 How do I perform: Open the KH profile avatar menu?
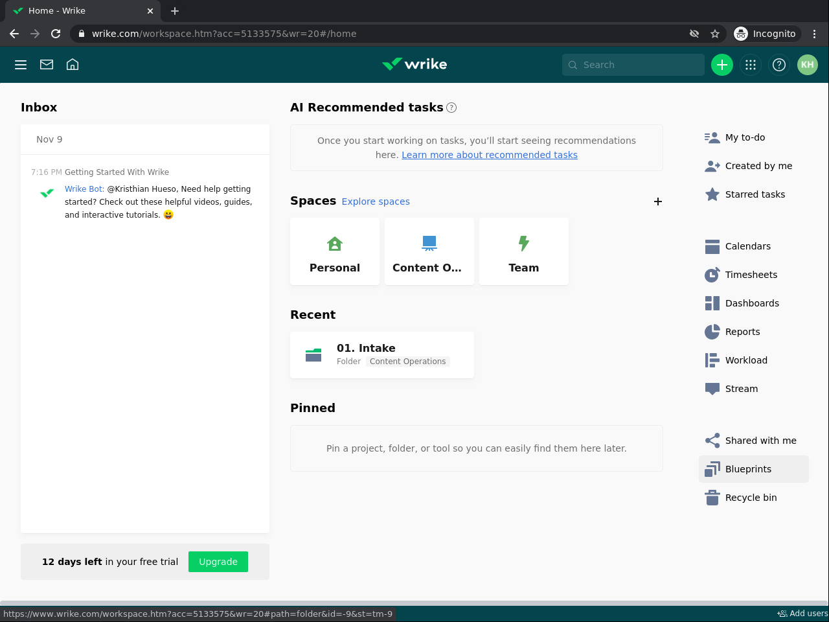pyautogui.click(x=808, y=65)
